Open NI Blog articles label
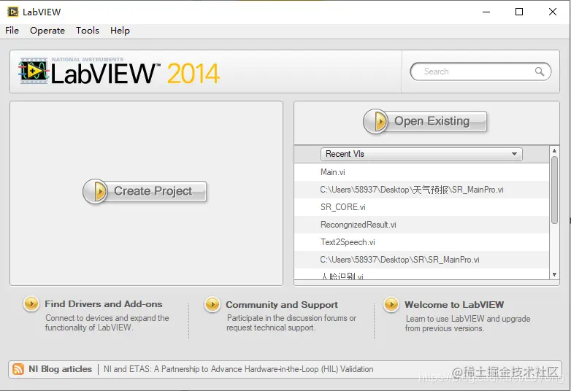 (60, 369)
